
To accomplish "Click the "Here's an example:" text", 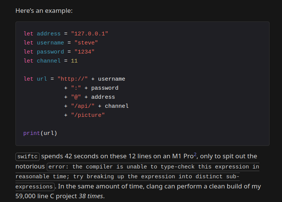I will pos(44,11).
